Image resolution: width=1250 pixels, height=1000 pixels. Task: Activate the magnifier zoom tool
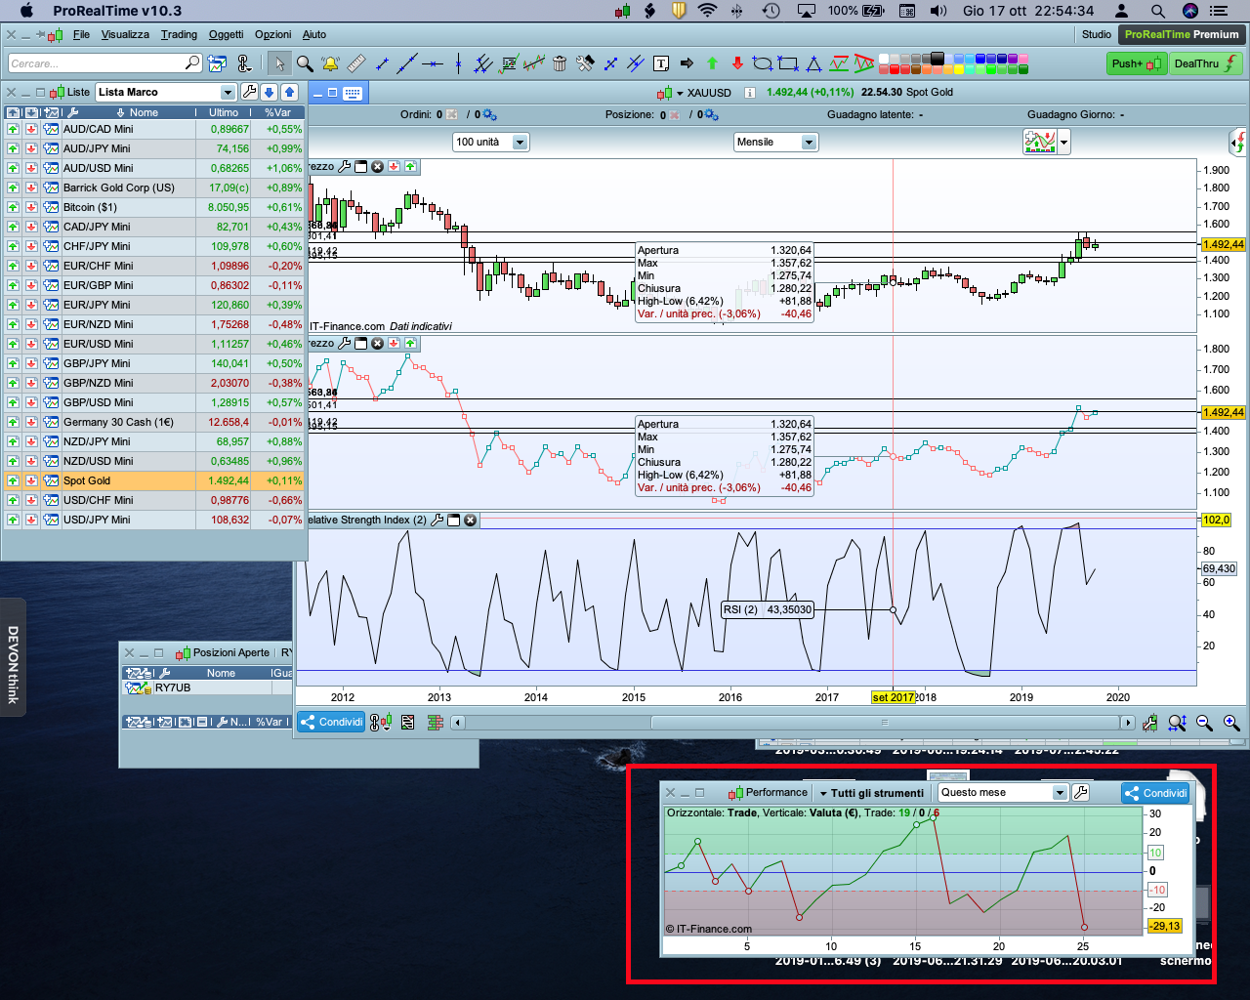pos(305,63)
